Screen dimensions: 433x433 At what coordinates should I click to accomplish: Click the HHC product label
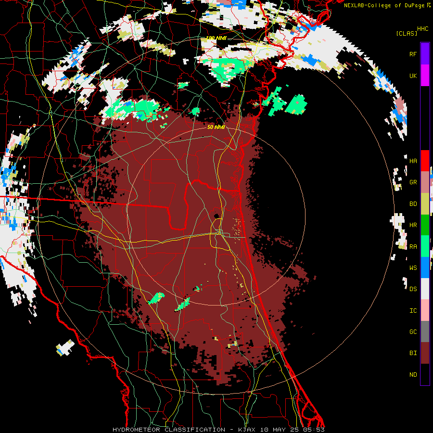click(x=422, y=29)
